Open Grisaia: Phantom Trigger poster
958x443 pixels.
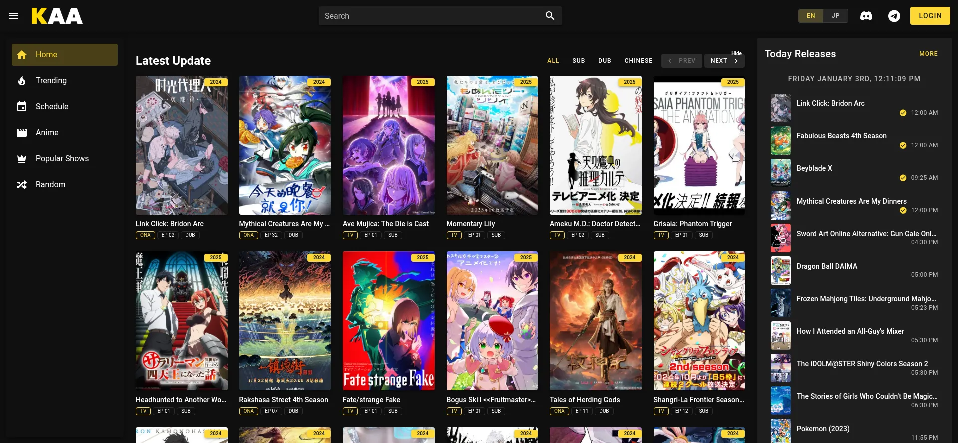click(699, 145)
